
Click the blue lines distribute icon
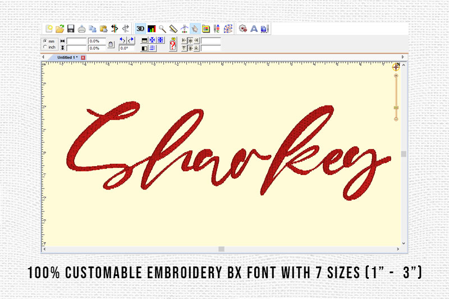click(x=152, y=48)
